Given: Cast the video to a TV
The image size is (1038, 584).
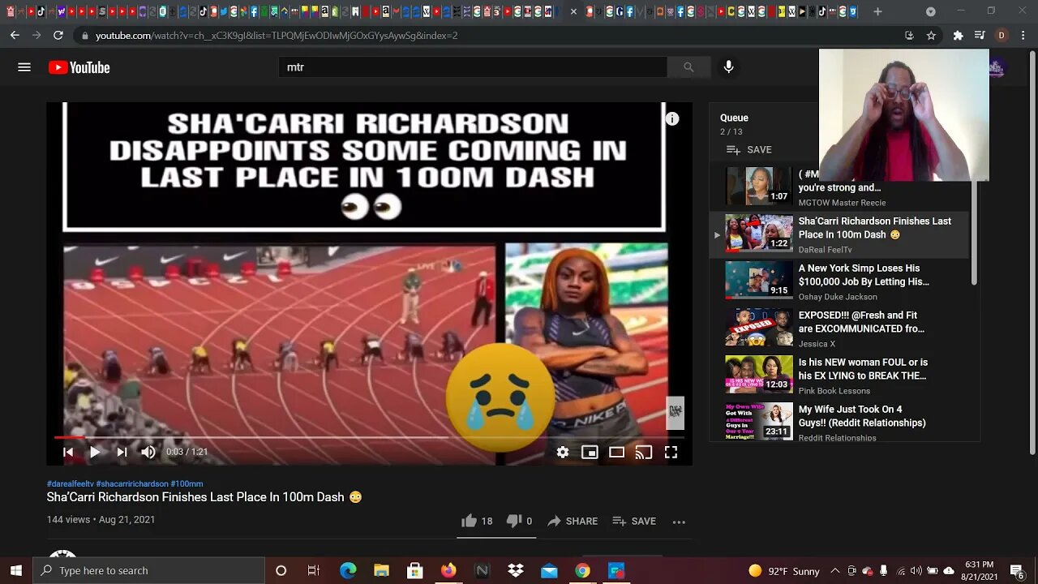Looking at the screenshot, I should [644, 453].
